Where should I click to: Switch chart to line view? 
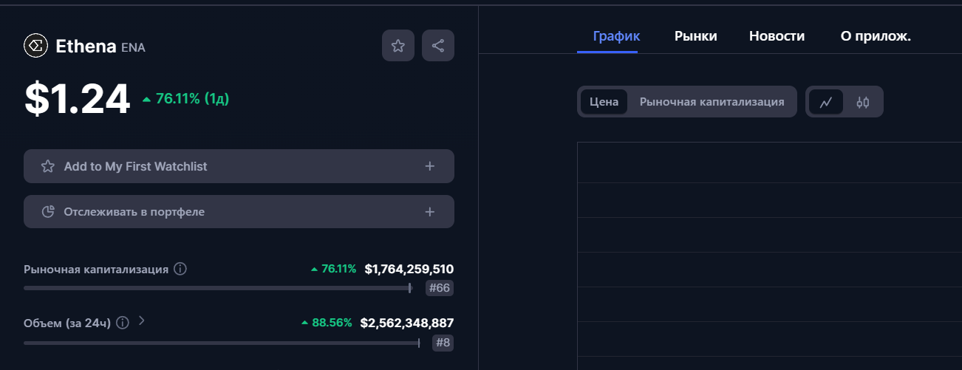pyautogui.click(x=826, y=102)
